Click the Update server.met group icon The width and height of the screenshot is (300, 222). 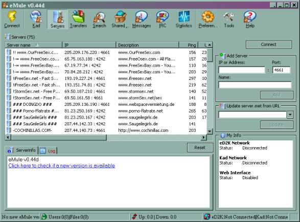tap(222, 106)
